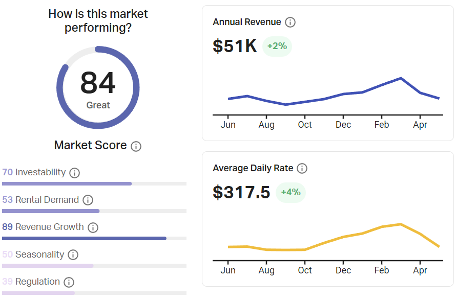Click the 84 Great score ring
Viewport: 456px width, 301px height.
click(x=98, y=87)
